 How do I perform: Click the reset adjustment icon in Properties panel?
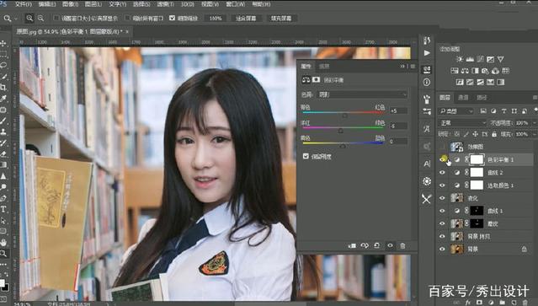tap(376, 245)
